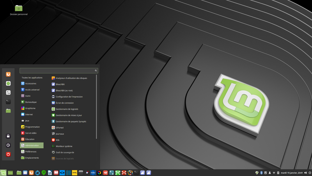Click the green IP pin icon in panel
312x176 pixels.
tap(44, 173)
